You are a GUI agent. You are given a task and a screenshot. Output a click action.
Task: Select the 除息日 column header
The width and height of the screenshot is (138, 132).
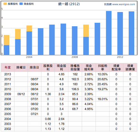tap(34, 67)
